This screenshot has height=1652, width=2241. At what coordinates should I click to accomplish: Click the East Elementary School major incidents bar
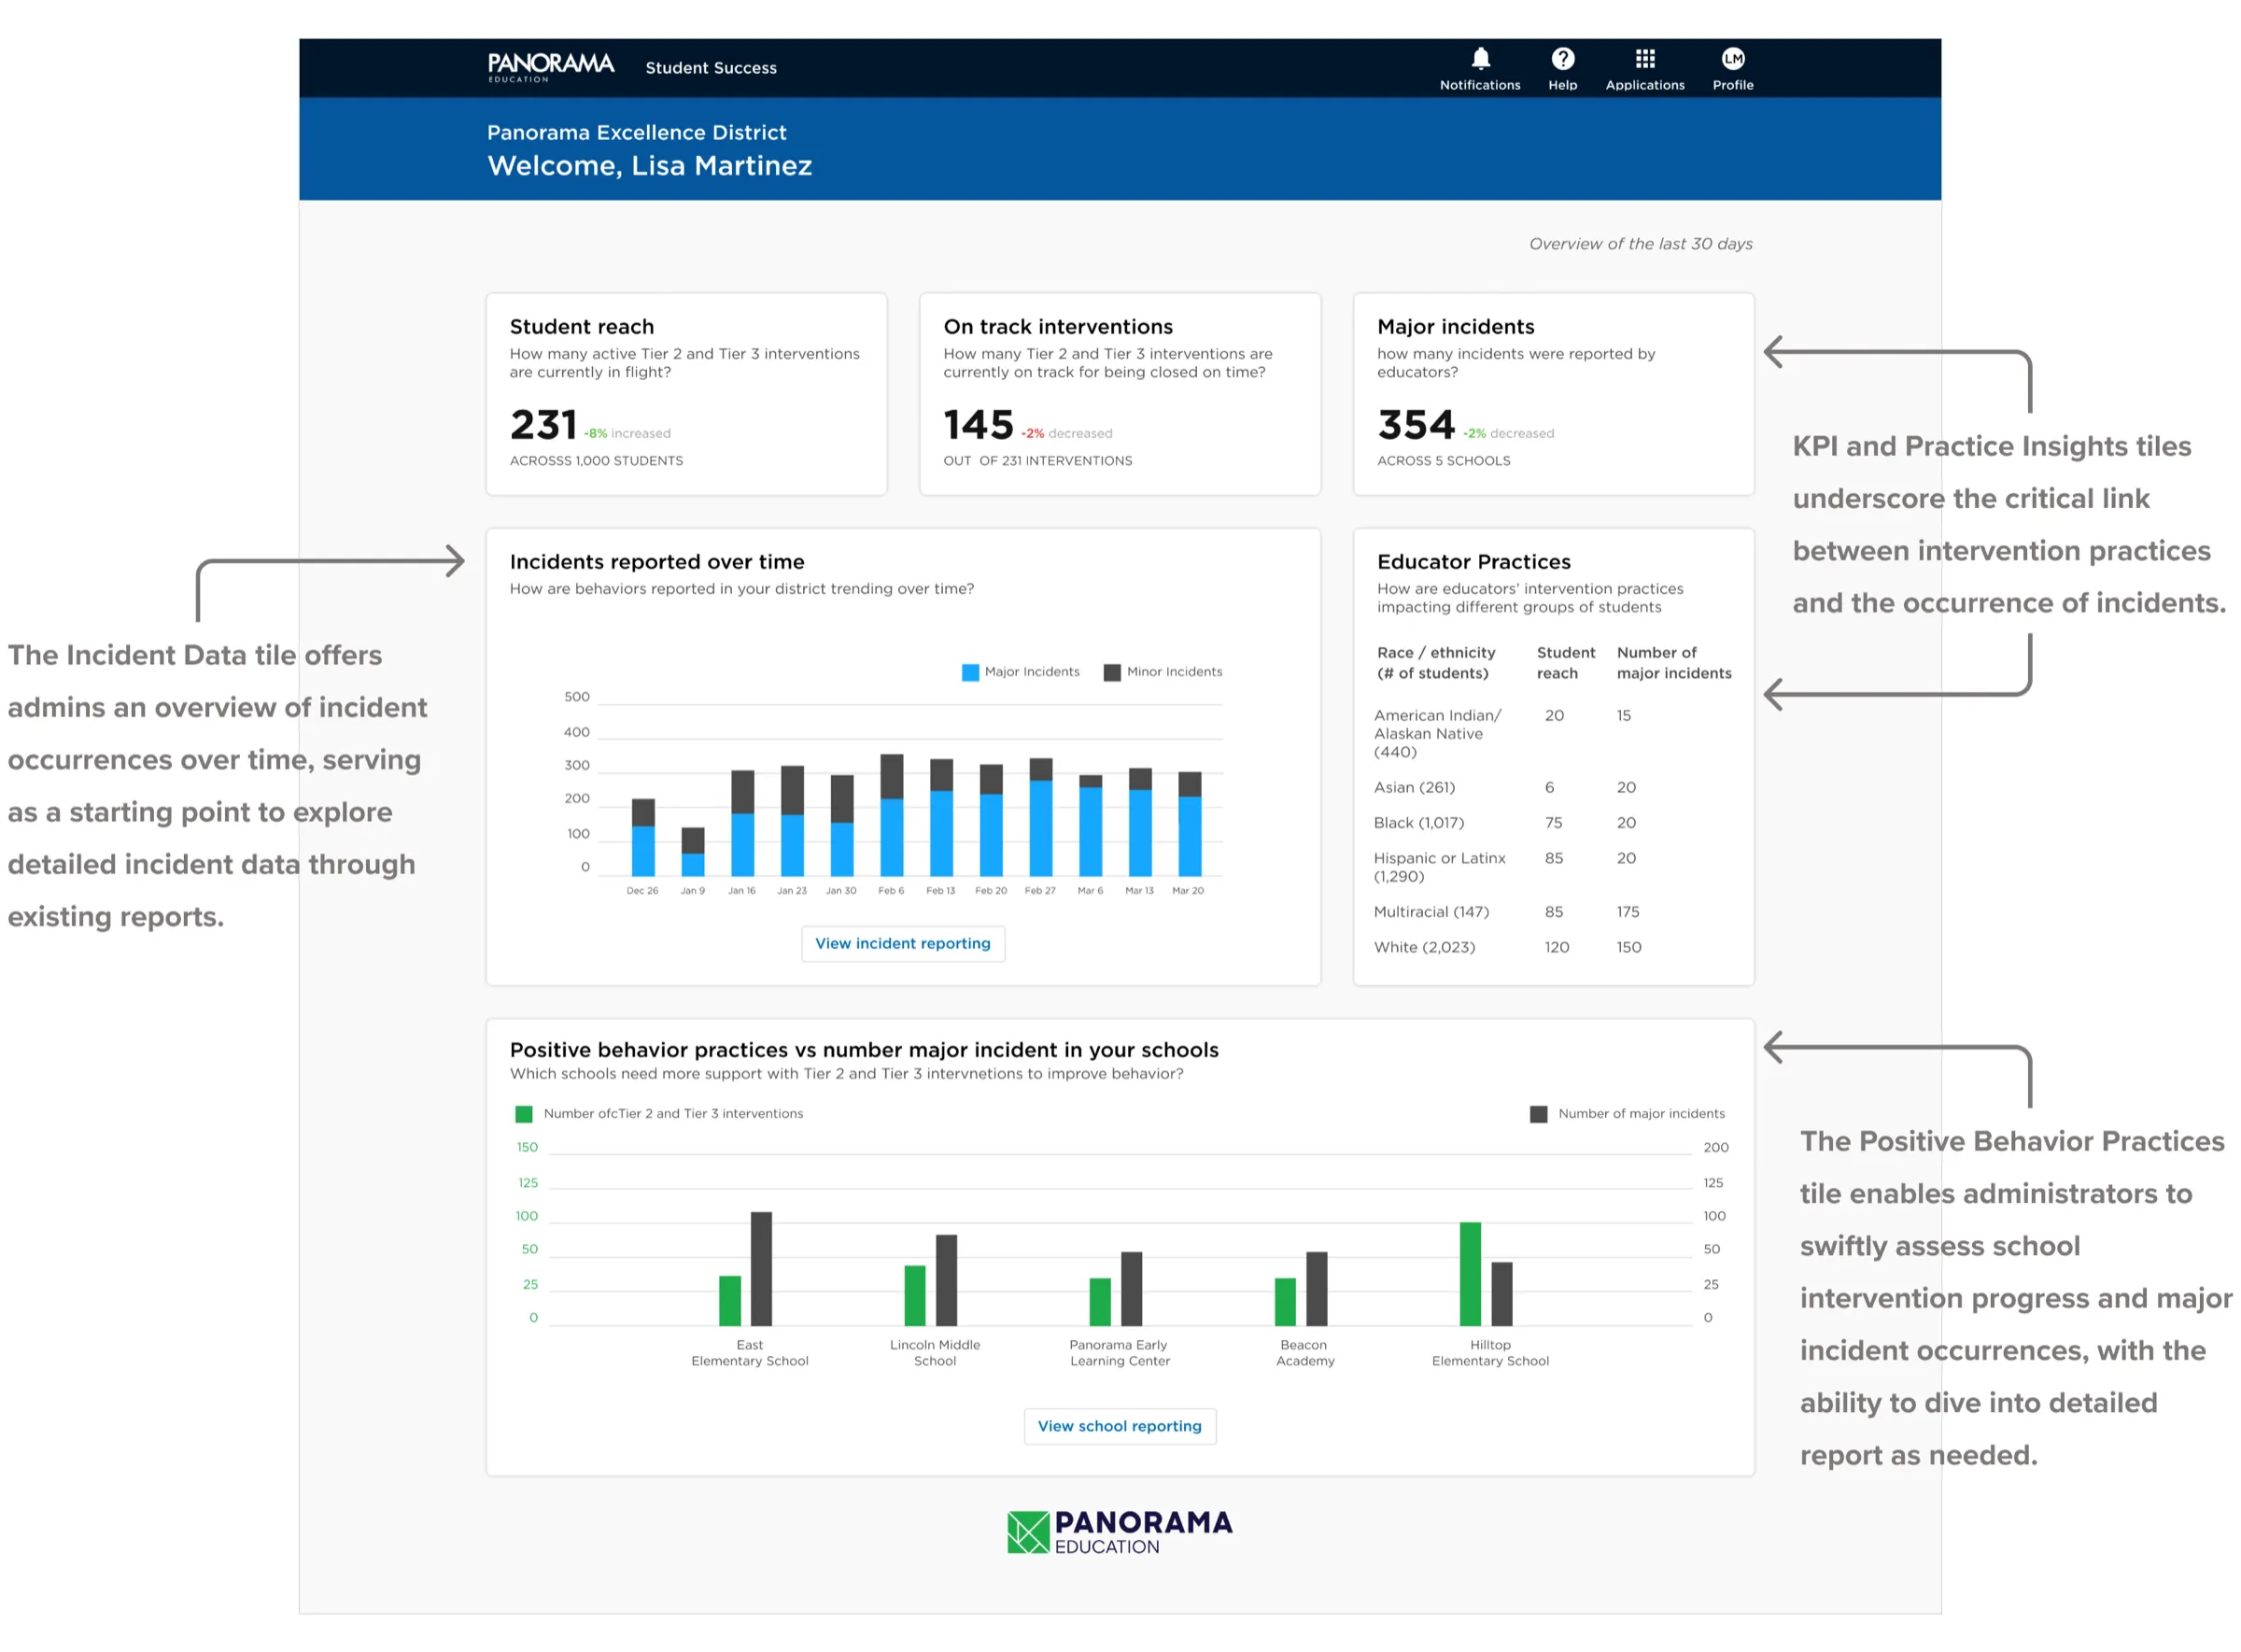761,1269
